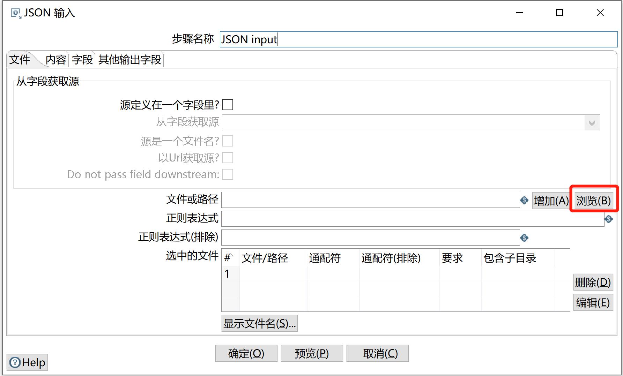Focus the 步骤名称 step name field
Screen dimensions: 623x376
[418, 39]
